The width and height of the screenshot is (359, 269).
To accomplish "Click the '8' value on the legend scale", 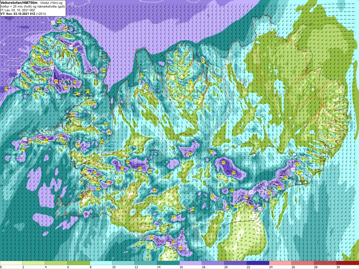I will (90, 267).
